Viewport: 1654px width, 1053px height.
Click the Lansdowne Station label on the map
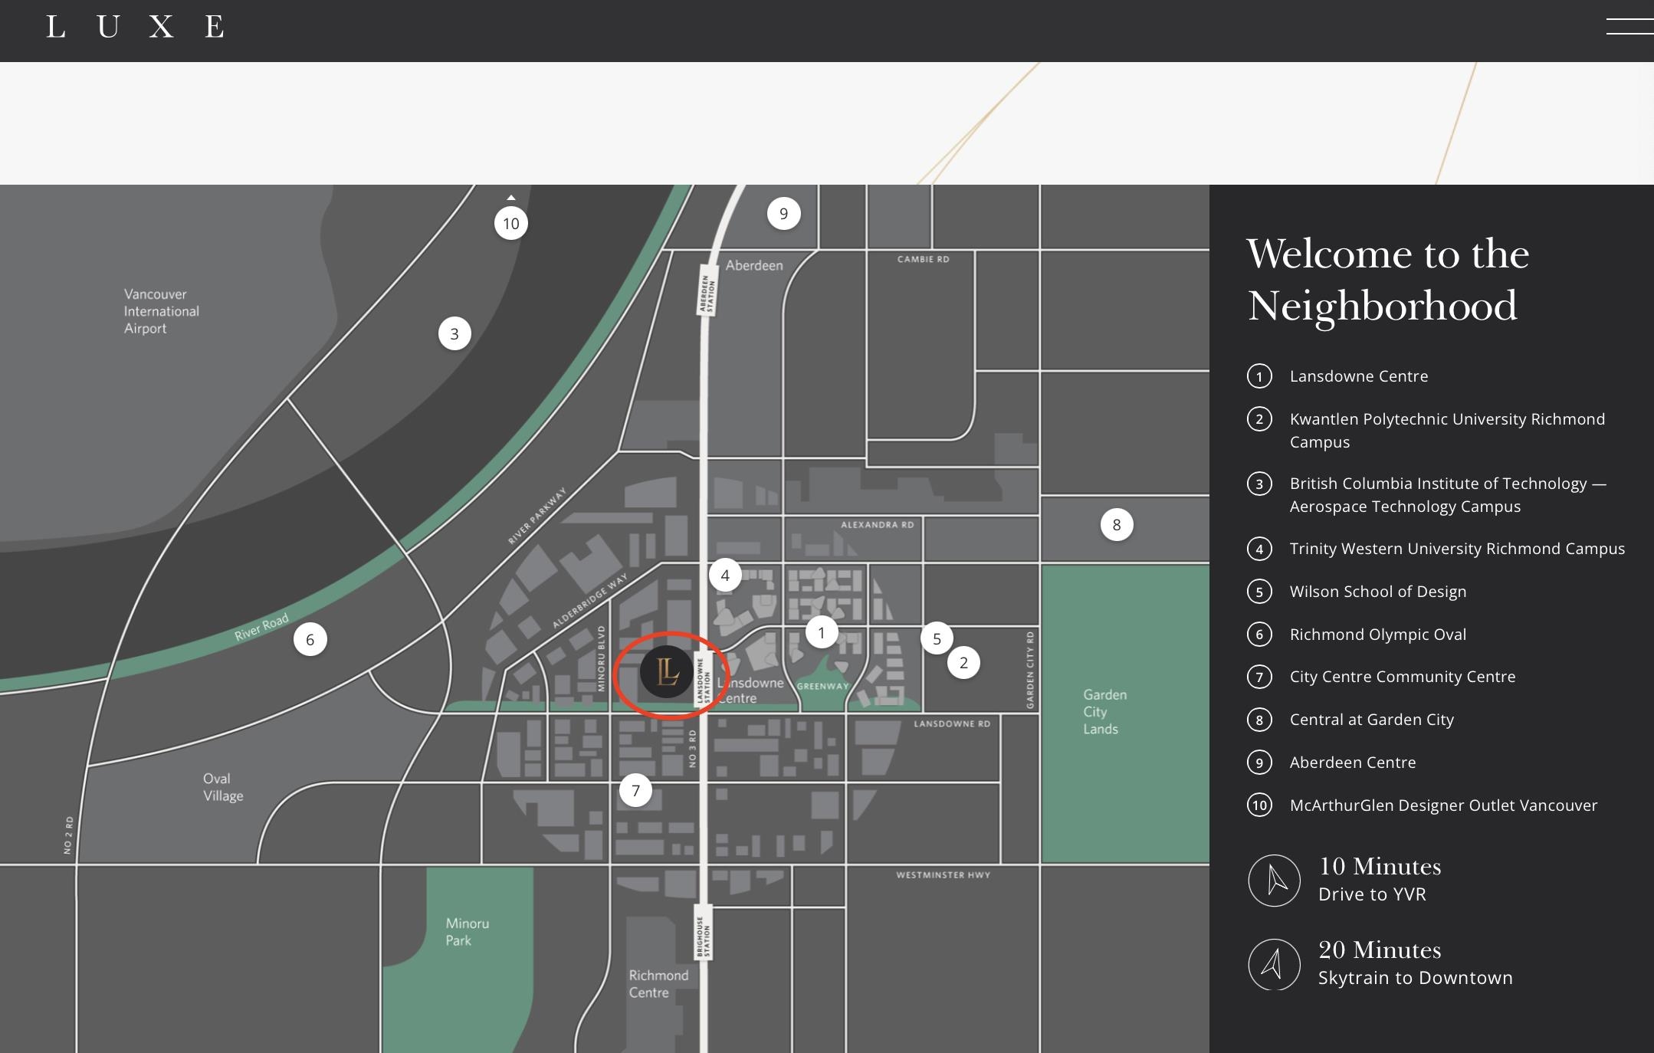point(704,680)
